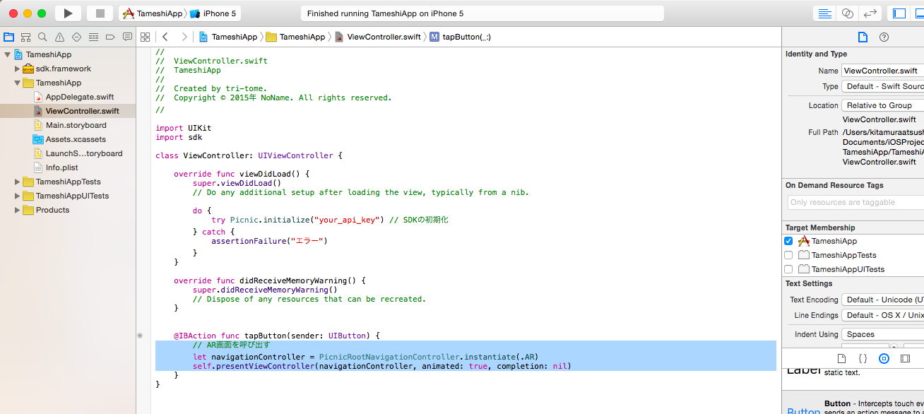The height and width of the screenshot is (414, 924).
Task: Open TameshiApp folder in jump bar
Action: pyautogui.click(x=295, y=37)
